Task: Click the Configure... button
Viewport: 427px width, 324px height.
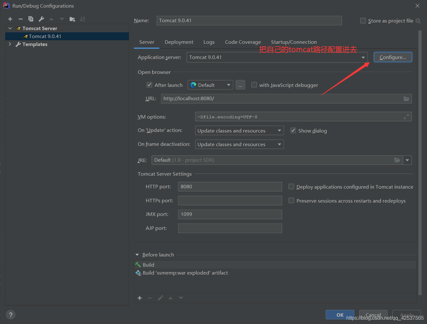Action: [x=393, y=57]
